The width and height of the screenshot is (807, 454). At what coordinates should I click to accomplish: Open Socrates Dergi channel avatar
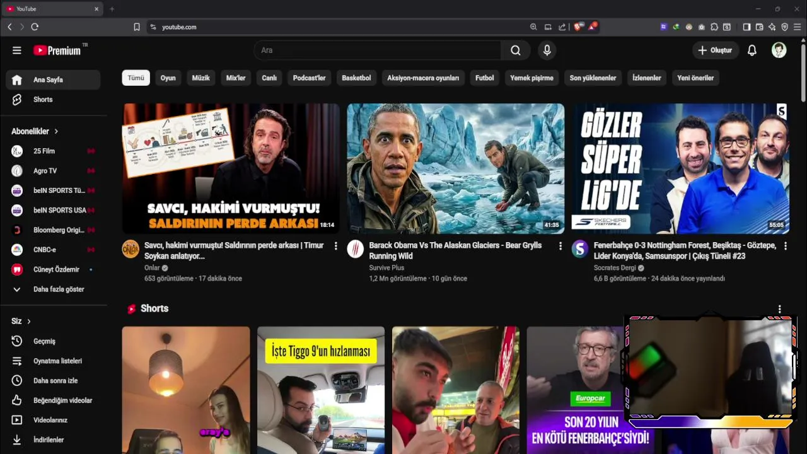click(580, 249)
